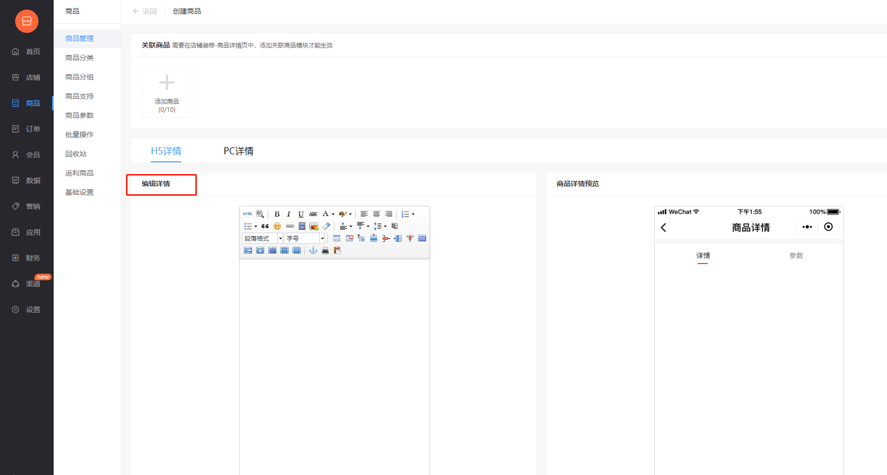Insert a video
This screenshot has height=475, width=887.
[x=302, y=226]
